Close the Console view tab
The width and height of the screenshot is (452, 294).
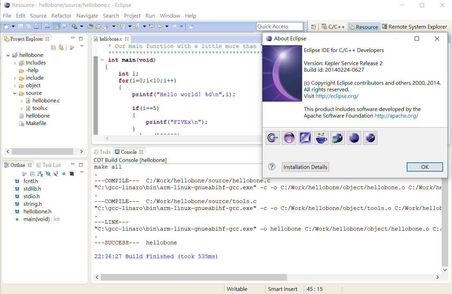click(141, 152)
